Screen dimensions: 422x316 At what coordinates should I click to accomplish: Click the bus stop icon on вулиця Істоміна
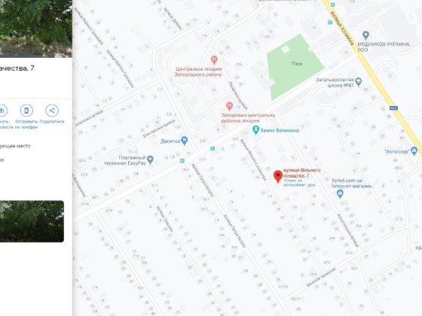coord(330,23)
